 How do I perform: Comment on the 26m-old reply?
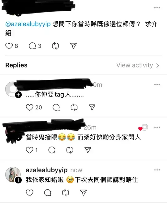(x=52, y=150)
